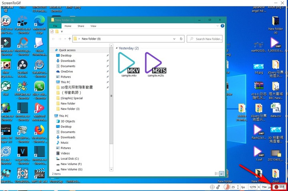Click the Search New folder box
Image resolution: width=288 pixels, height=191 pixels.
pyautogui.click(x=205, y=39)
